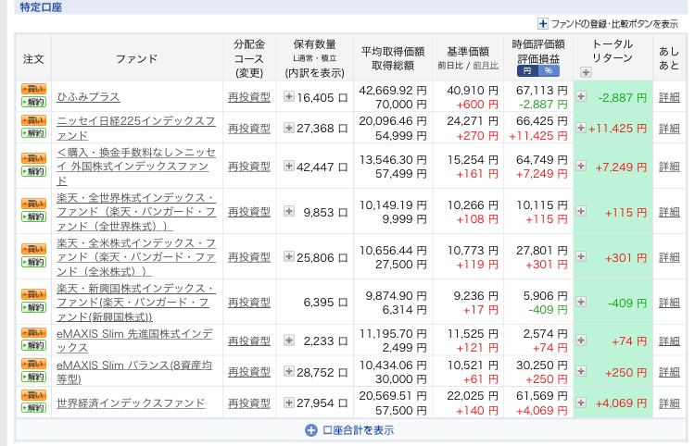Open 詳細 for -409円 row

669,304
